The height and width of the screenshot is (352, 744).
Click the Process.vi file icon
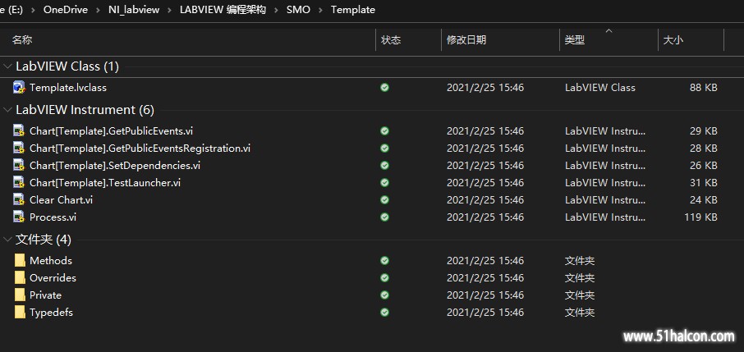click(x=19, y=217)
